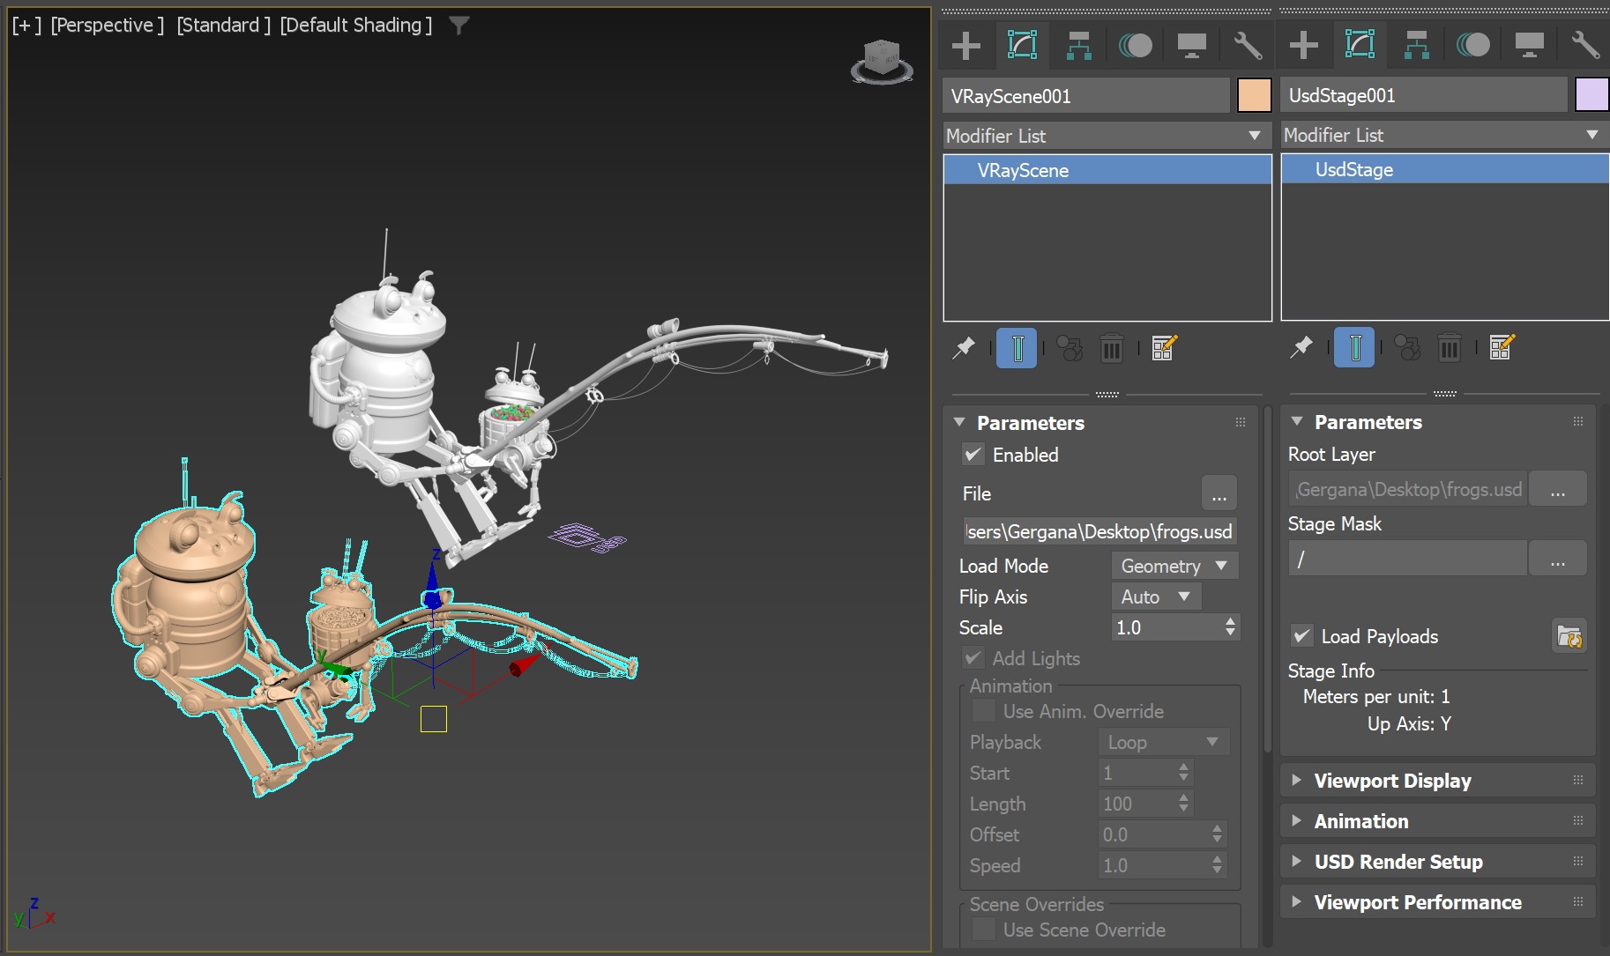Switch to the Create panel tab

pyautogui.click(x=965, y=44)
